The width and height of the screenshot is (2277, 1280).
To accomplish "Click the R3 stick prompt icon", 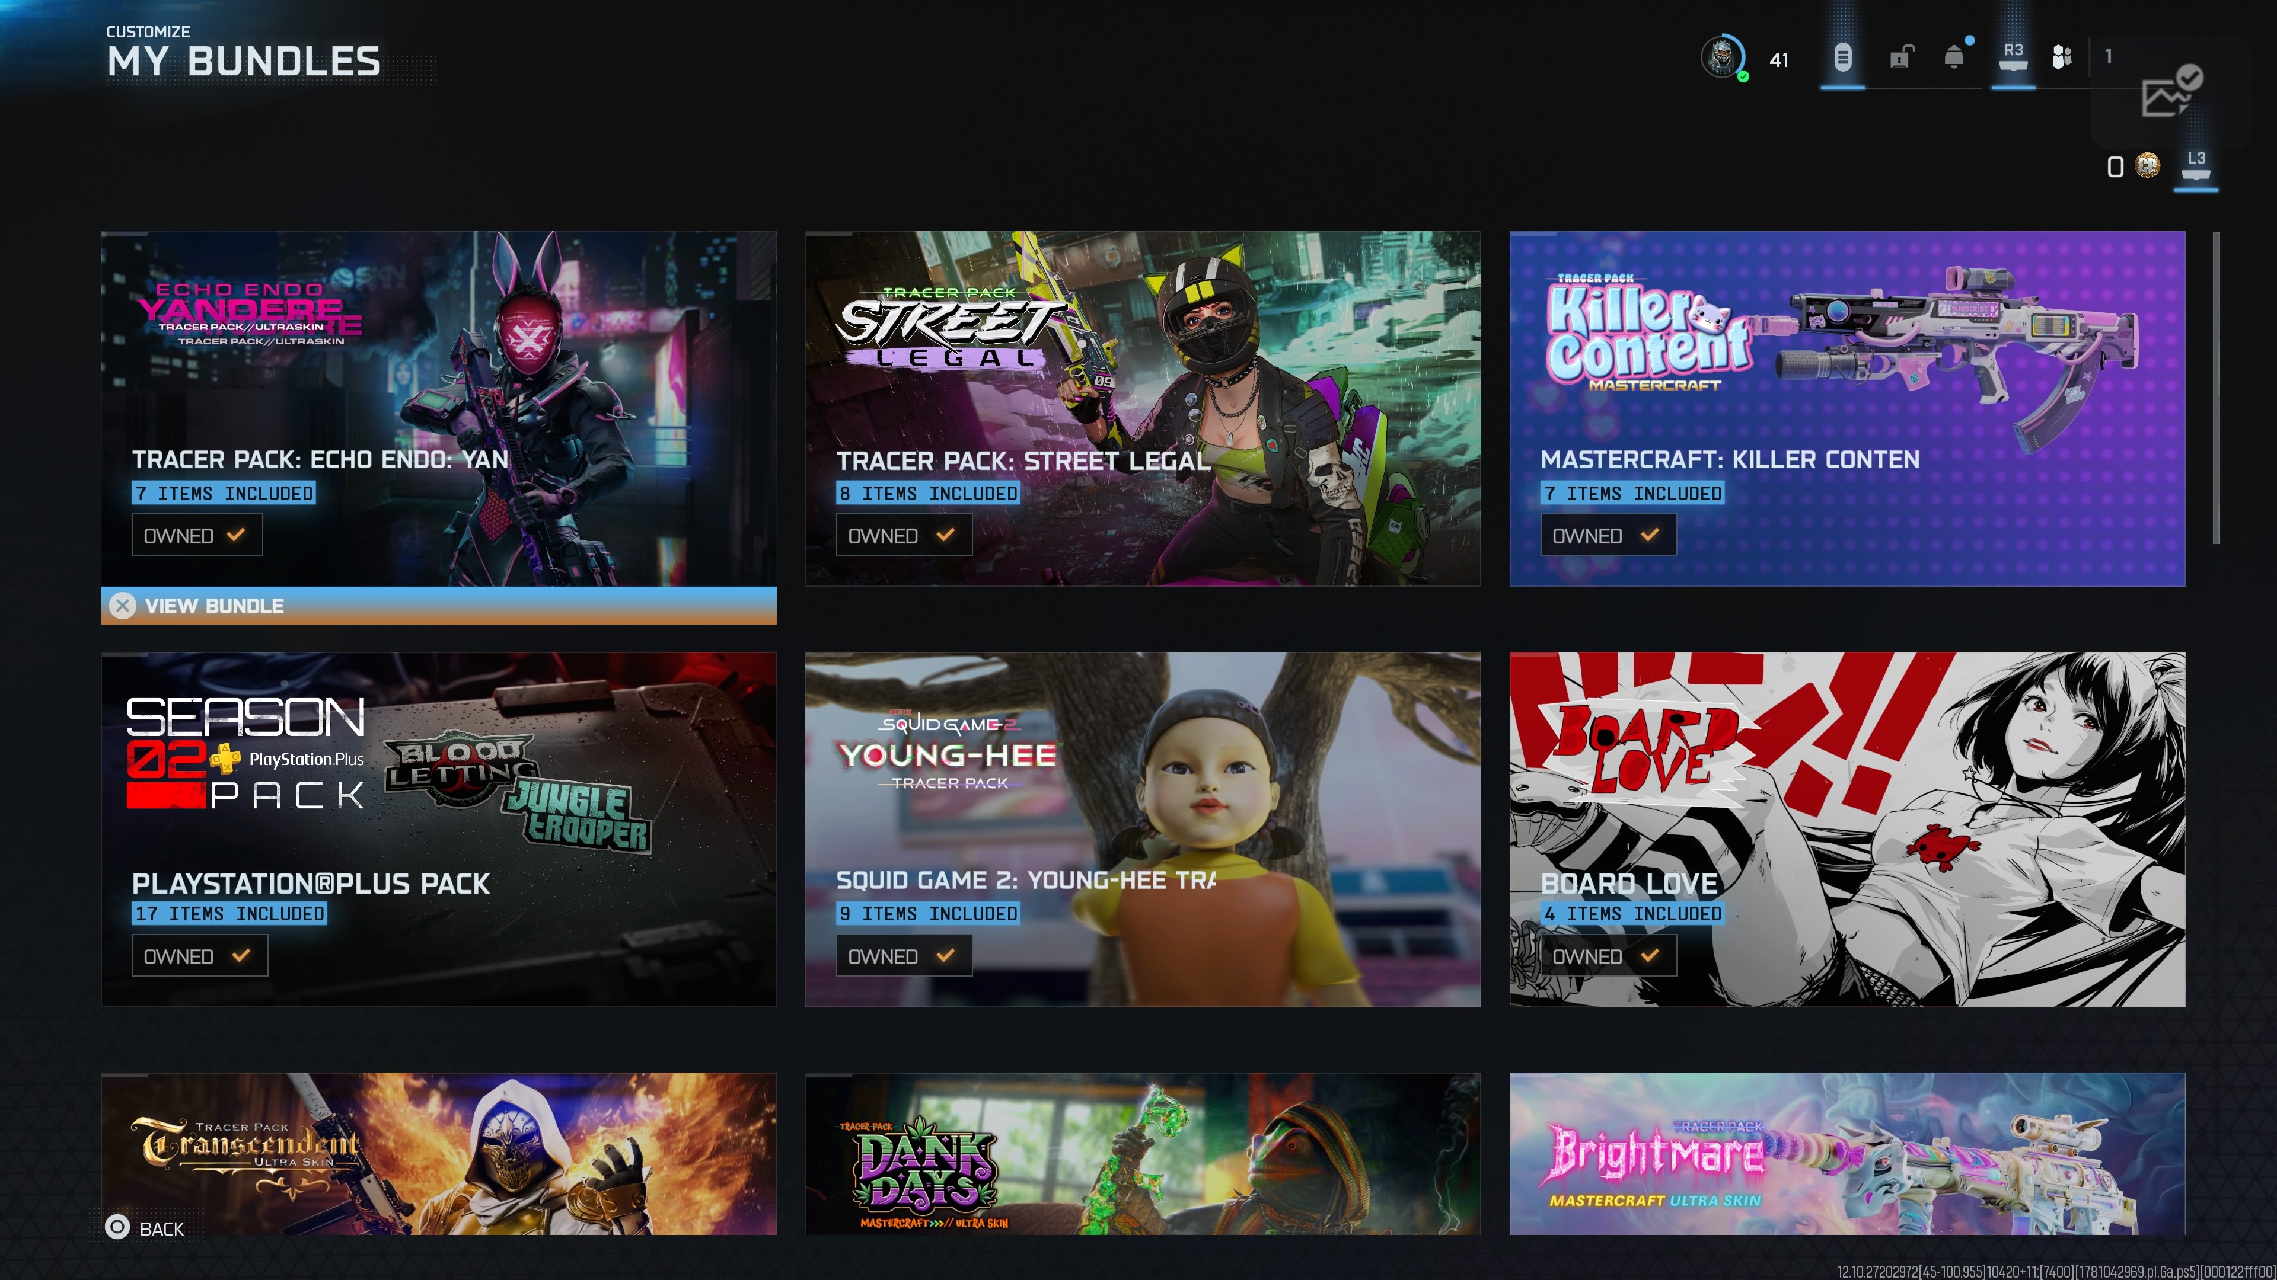I will [x=2013, y=56].
